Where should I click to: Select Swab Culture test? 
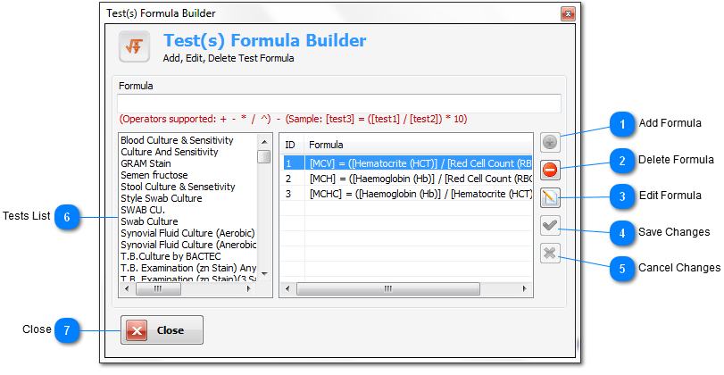(149, 221)
